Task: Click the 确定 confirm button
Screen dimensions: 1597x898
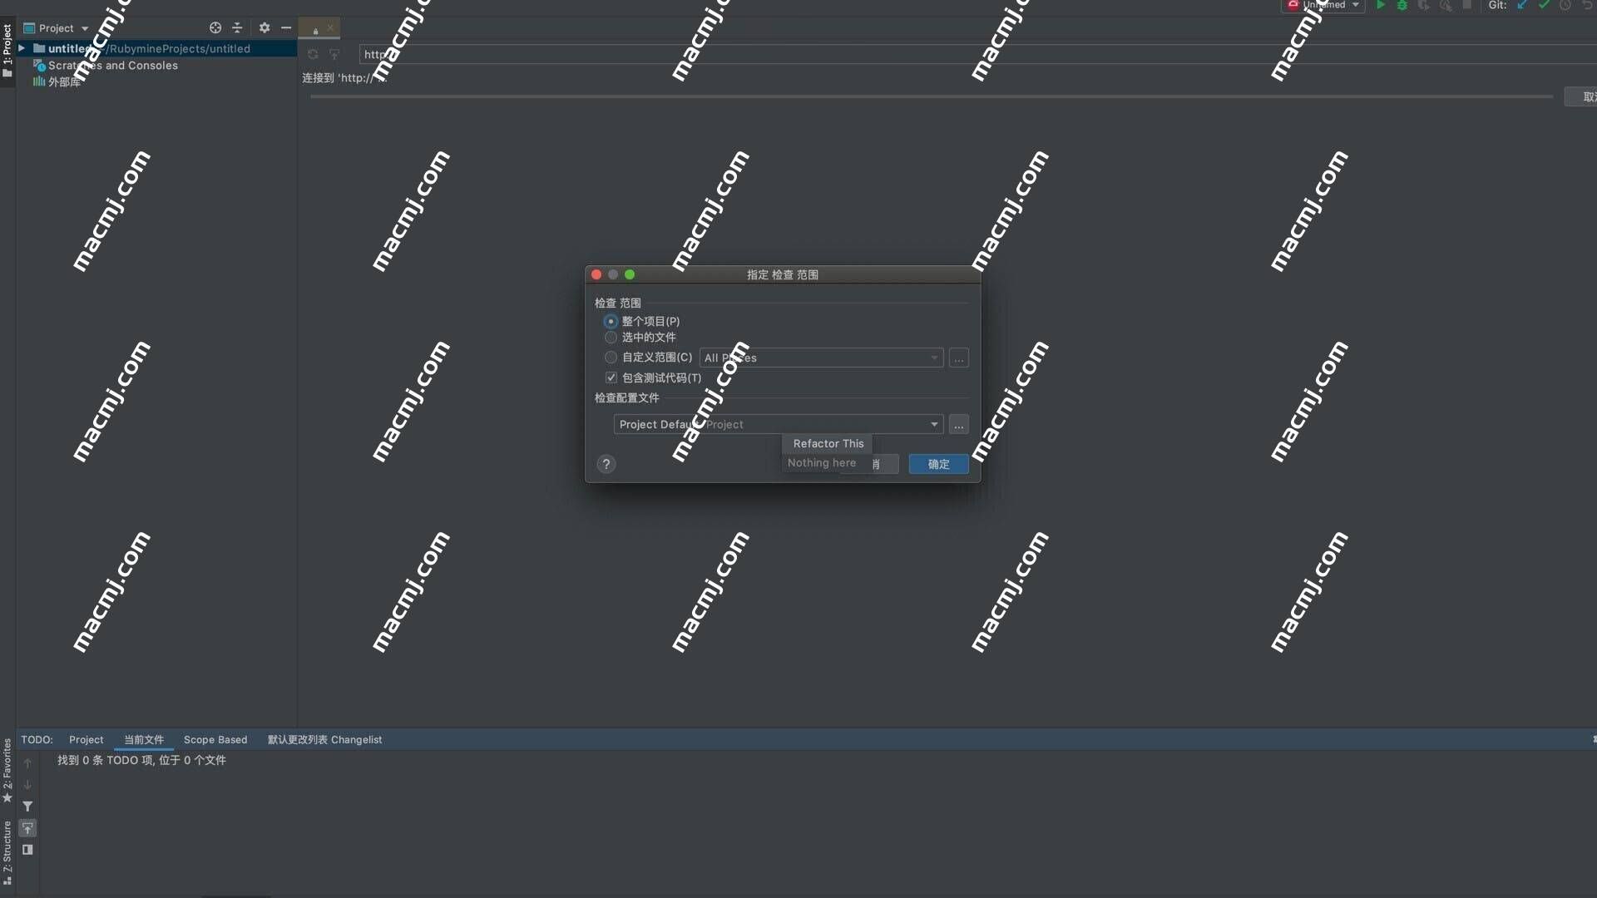Action: [938, 464]
